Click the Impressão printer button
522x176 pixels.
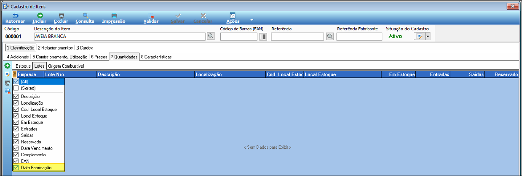[114, 18]
